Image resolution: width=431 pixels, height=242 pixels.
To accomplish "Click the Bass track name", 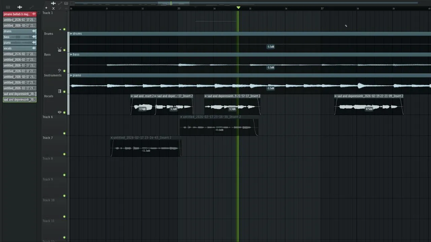I will (x=47, y=54).
